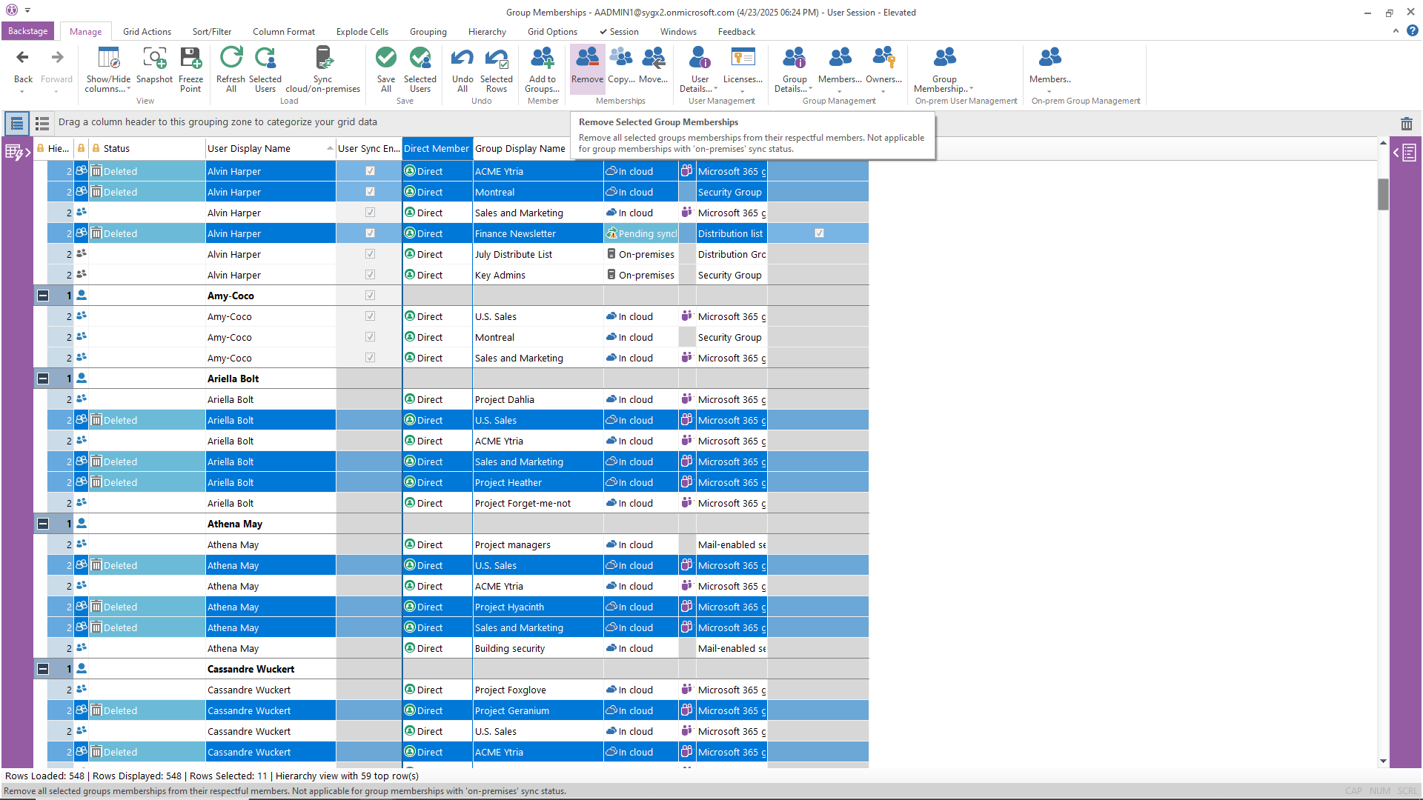Collapse the Ariella Bolt hierarchy group
This screenshot has width=1423, height=800.
(43, 379)
